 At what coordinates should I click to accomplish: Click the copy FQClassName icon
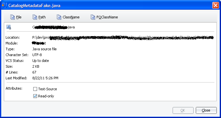click(93, 17)
